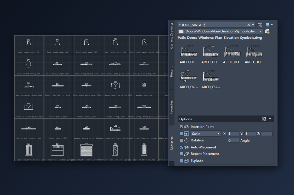Enable the Rotation checkbox
The width and height of the screenshot is (294, 195).
(181, 140)
